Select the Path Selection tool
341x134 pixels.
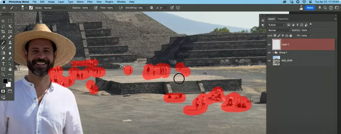(x=10, y=63)
